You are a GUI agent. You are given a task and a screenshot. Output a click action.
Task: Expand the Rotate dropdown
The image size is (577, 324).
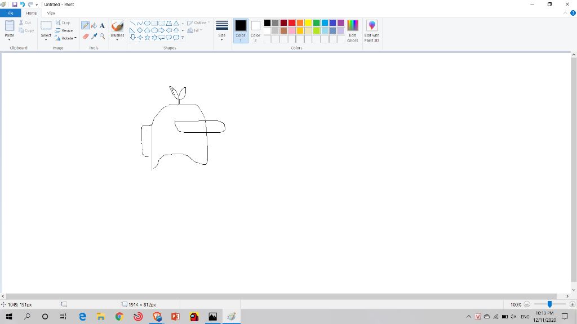pos(76,38)
